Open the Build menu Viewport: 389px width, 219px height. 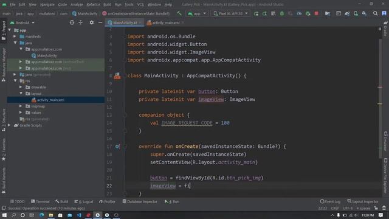click(107, 4)
